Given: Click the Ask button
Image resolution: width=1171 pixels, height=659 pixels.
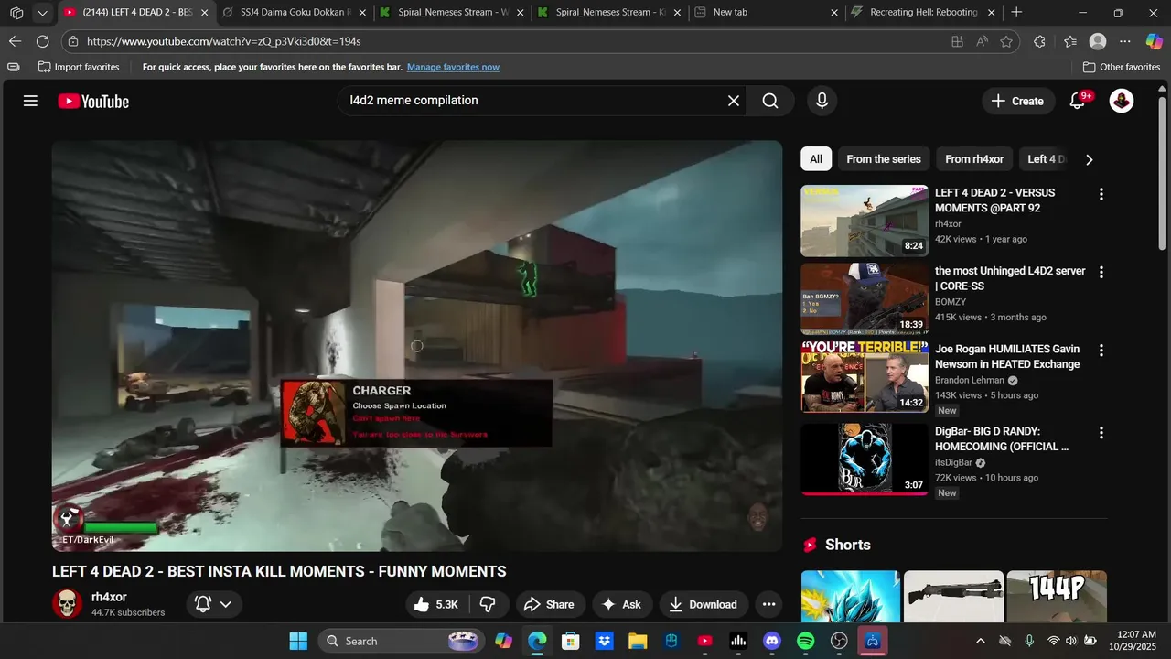Looking at the screenshot, I should point(621,604).
